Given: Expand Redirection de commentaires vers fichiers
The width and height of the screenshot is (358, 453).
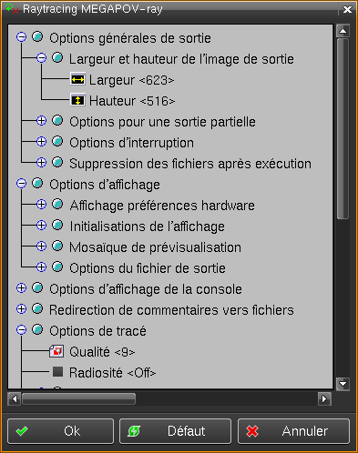Looking at the screenshot, I should point(21,309).
